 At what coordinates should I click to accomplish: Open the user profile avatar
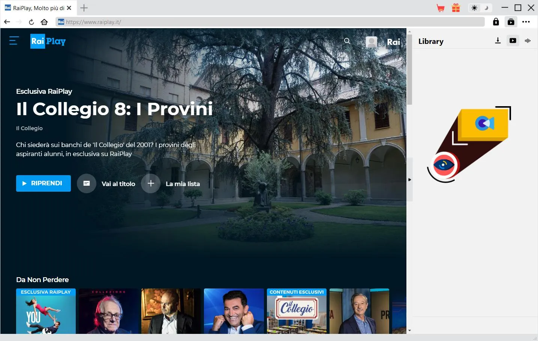[371, 42]
